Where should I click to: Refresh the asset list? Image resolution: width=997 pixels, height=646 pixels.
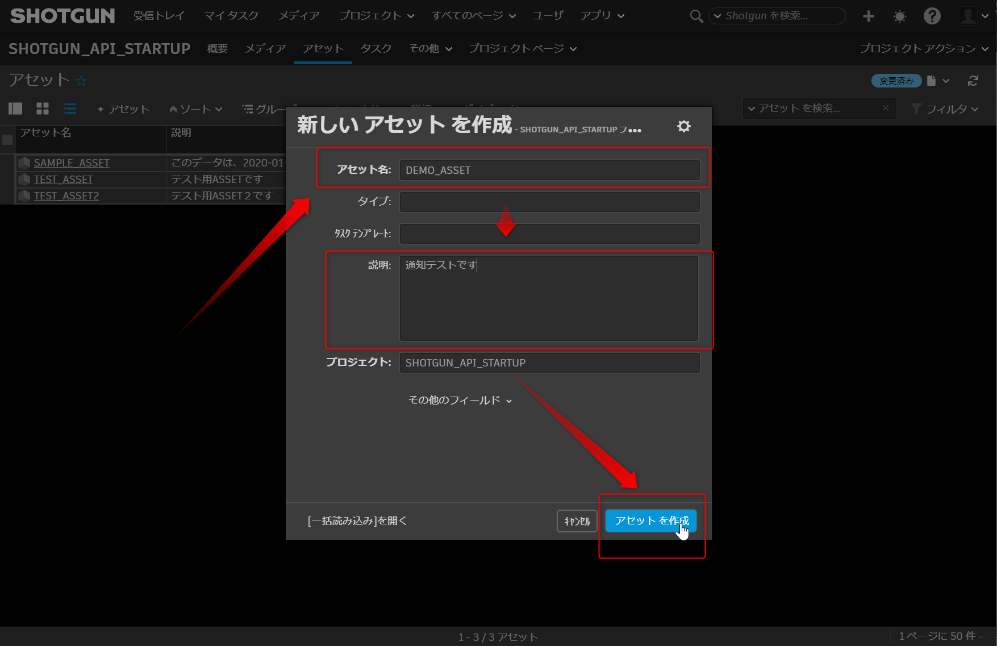[973, 81]
